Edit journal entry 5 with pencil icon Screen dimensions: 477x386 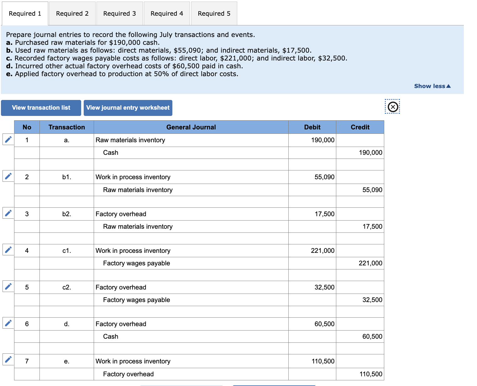pyautogui.click(x=8, y=286)
